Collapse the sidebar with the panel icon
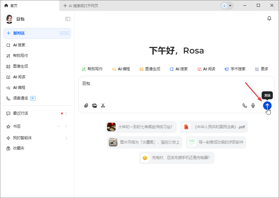Image resolution: width=279 pixels, height=198 pixels. 68,19
